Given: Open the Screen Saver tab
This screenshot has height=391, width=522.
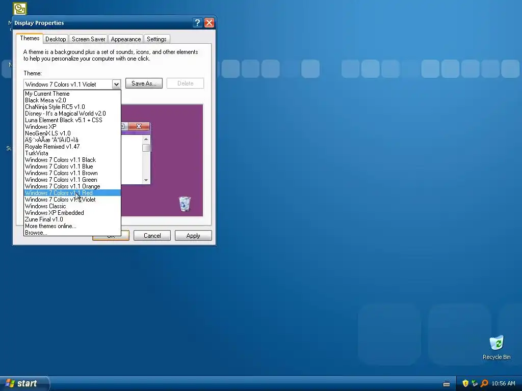Looking at the screenshot, I should click(88, 39).
